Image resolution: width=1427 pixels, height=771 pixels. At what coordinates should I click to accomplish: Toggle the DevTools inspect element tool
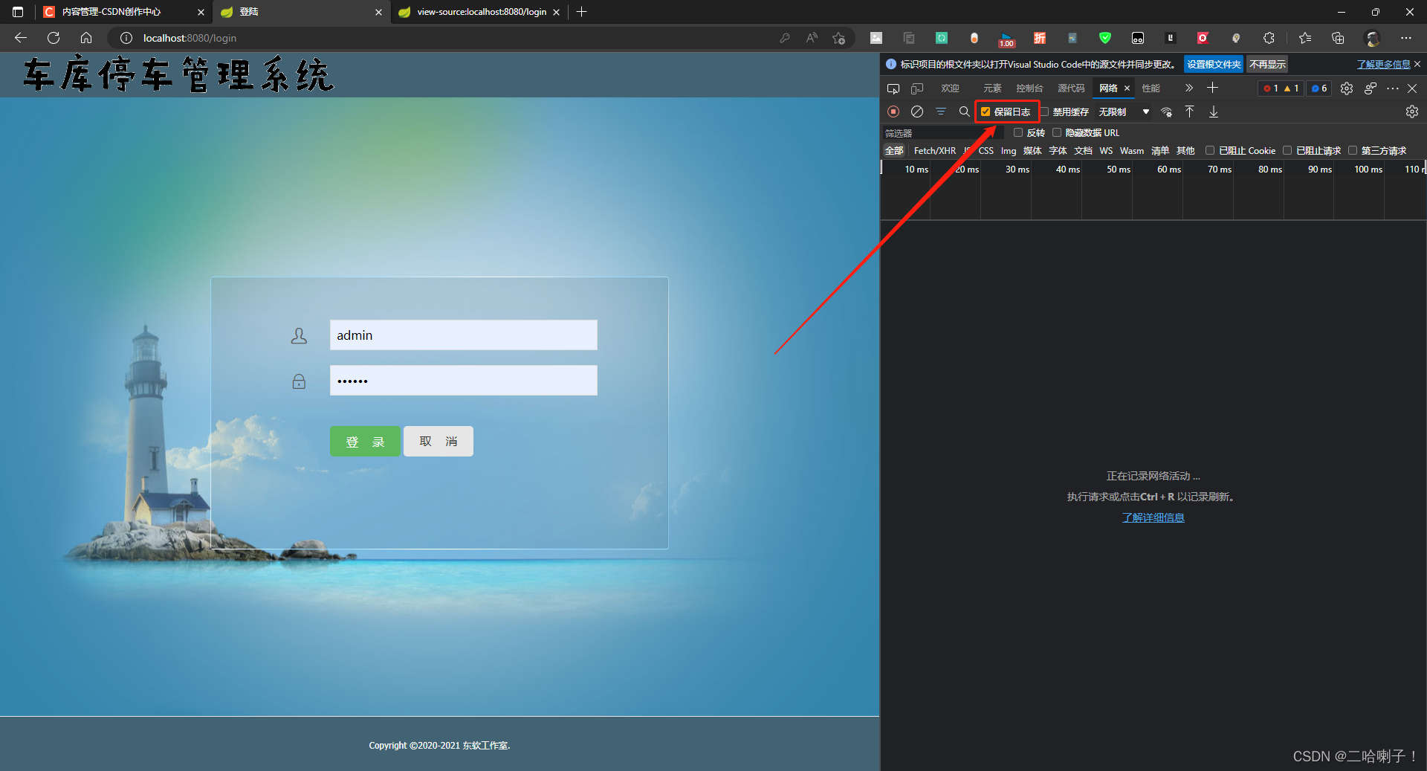coord(893,88)
